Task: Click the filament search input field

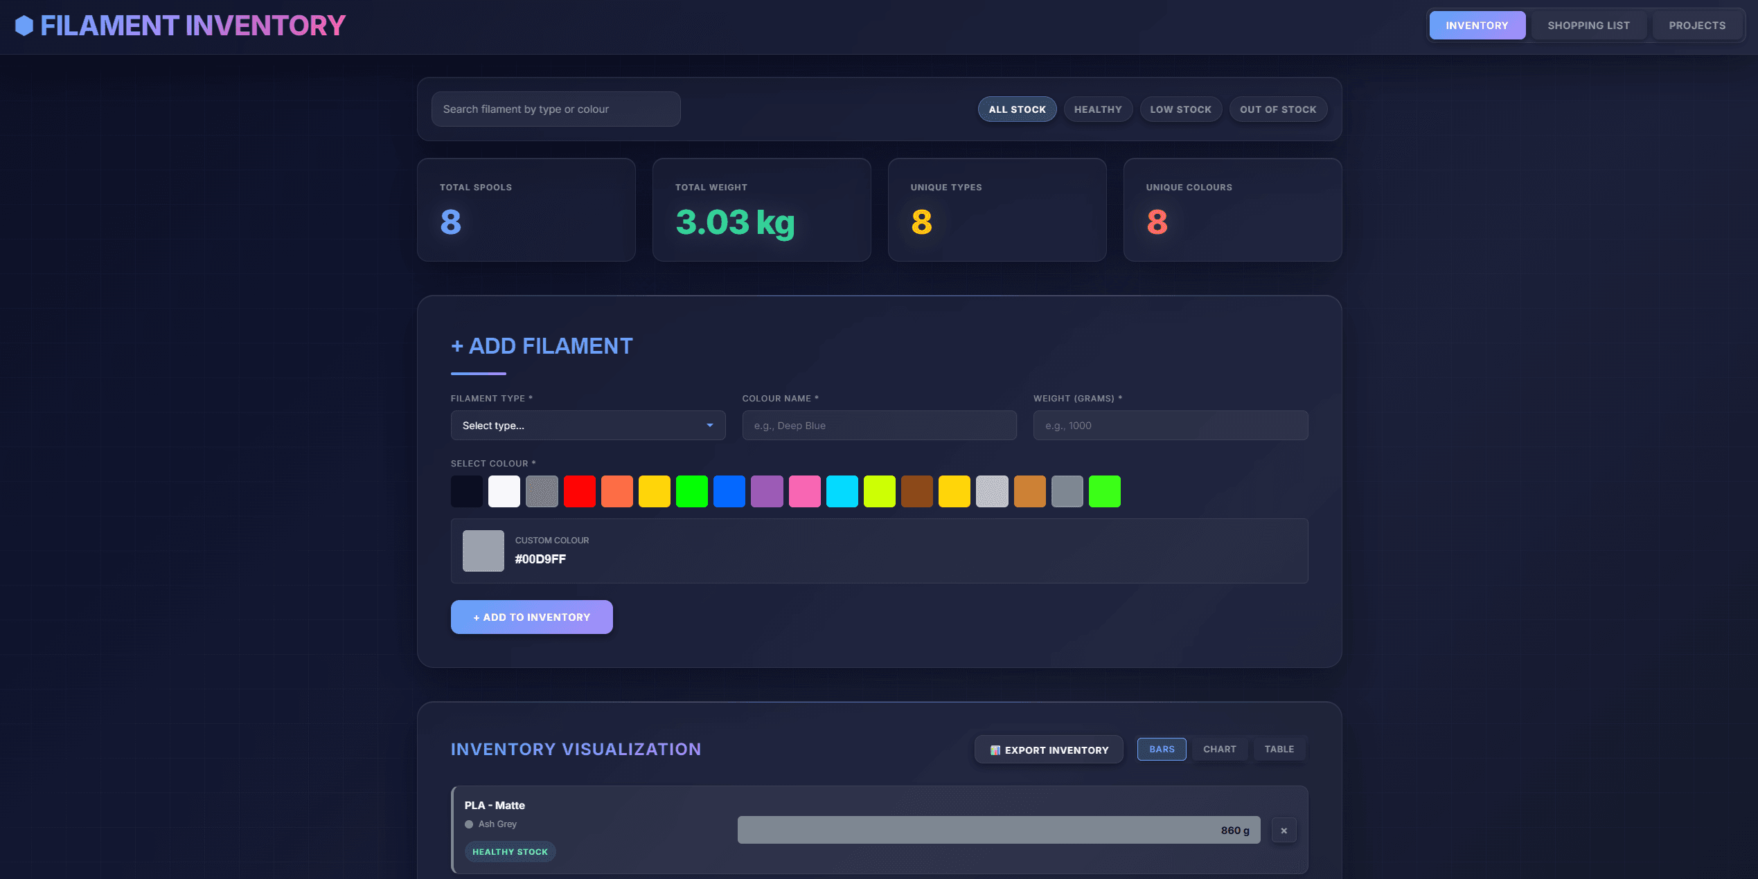Action: click(x=555, y=109)
